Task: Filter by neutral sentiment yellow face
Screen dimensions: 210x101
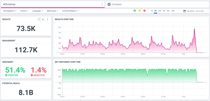Action: coord(140,11)
